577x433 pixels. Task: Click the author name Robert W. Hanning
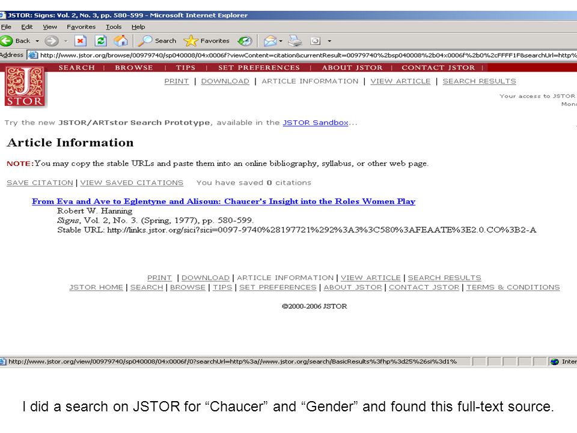click(x=94, y=211)
